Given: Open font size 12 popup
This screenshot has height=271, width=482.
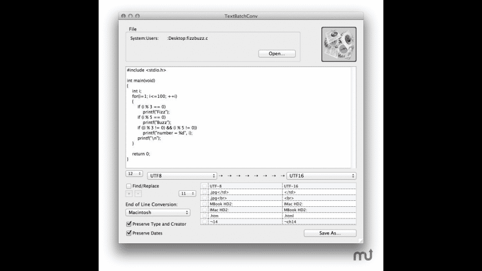Looking at the screenshot, I should pos(134,174).
